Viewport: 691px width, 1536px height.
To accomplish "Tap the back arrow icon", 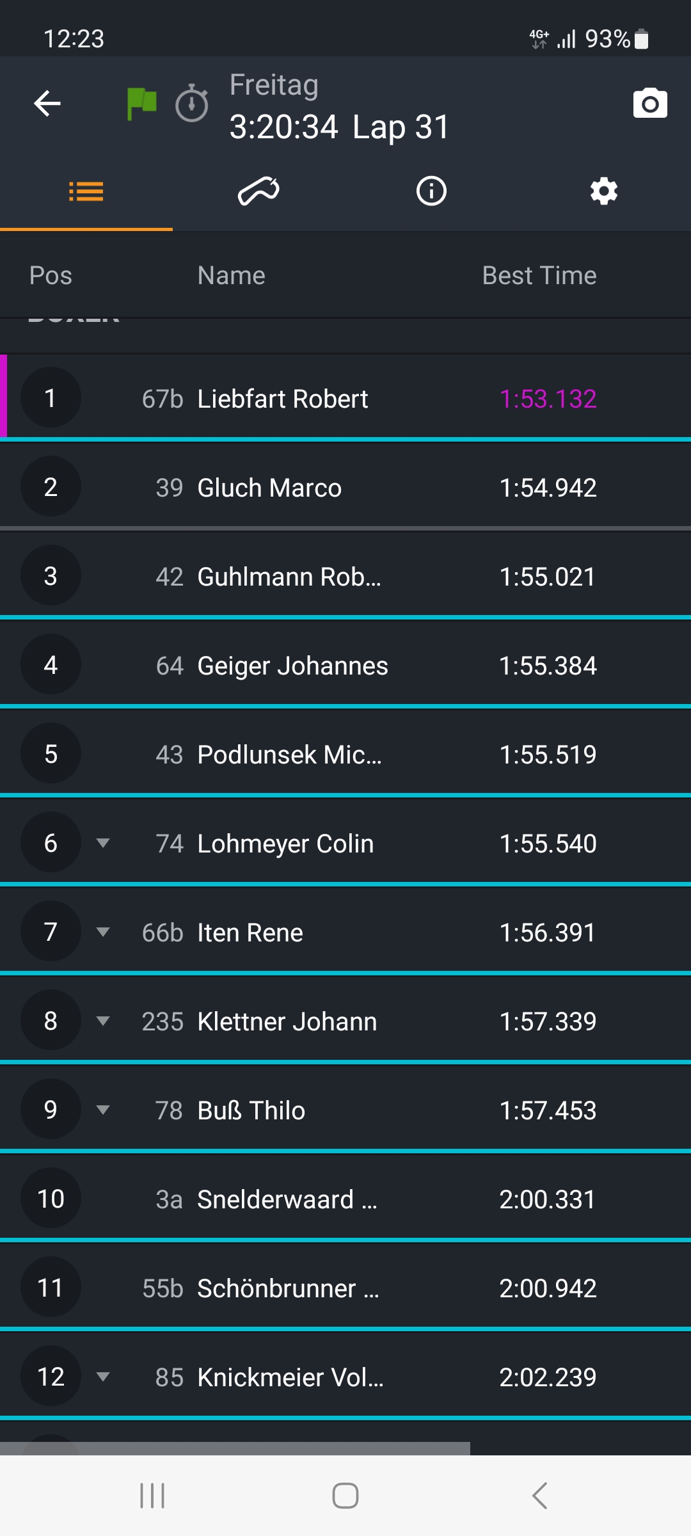I will [47, 103].
